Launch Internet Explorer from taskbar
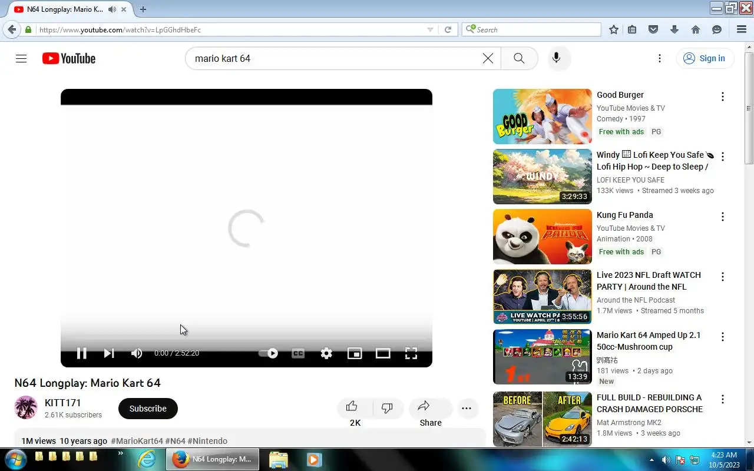The width and height of the screenshot is (754, 471). (147, 459)
